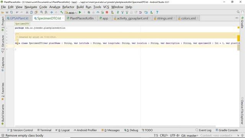Click the Undo revert toolbar icon
Viewport: 245px width, 138px height.
point(140,12)
